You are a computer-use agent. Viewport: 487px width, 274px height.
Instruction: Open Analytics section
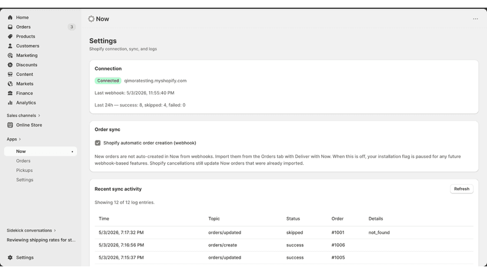[26, 103]
